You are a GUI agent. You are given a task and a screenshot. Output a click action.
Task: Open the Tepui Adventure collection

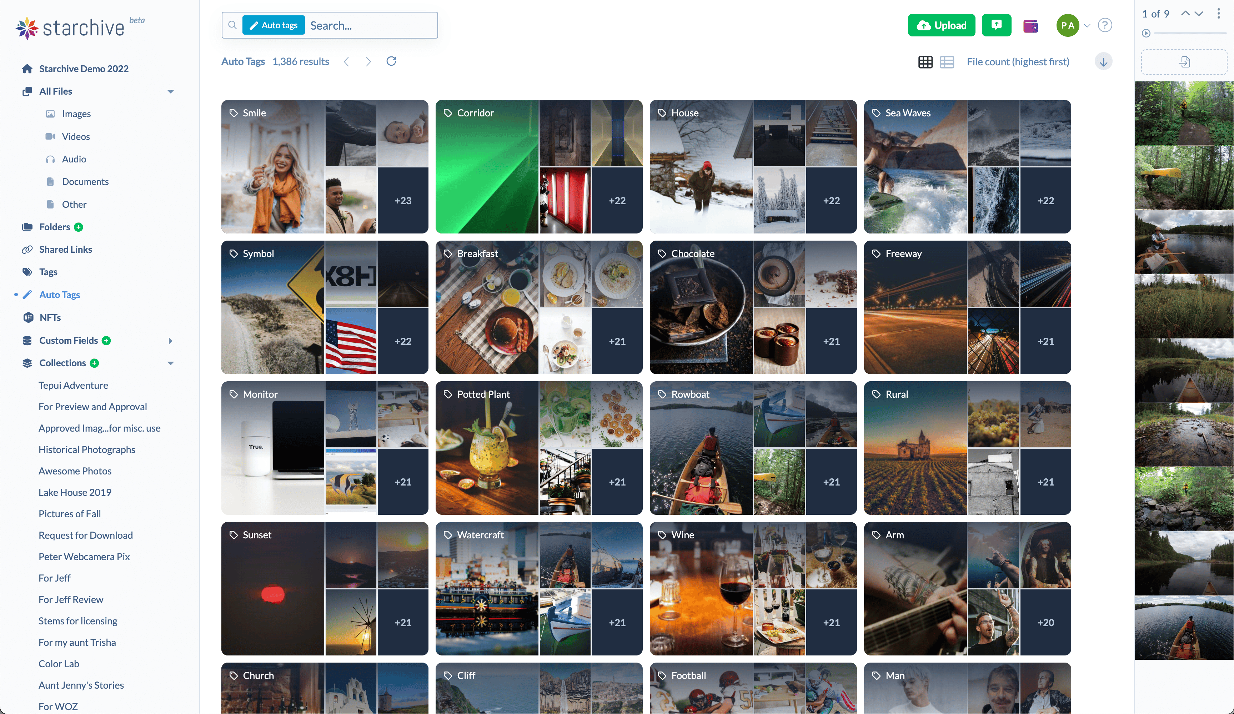pos(73,385)
